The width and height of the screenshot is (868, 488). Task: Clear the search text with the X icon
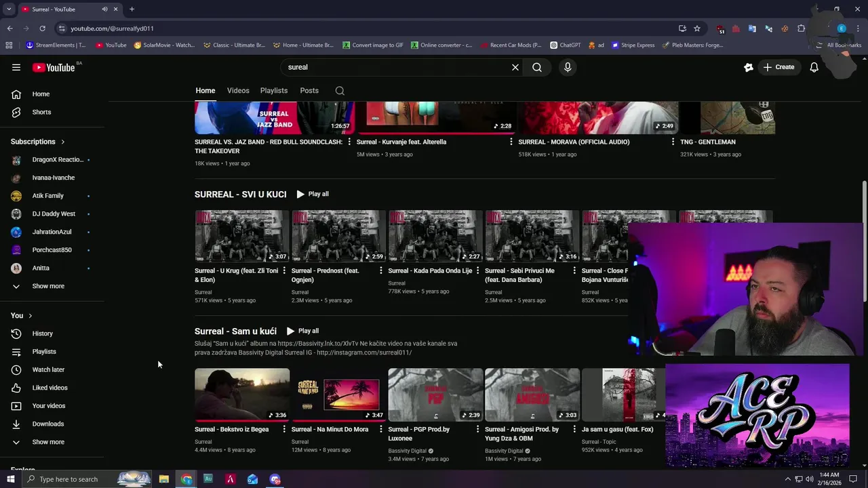(x=515, y=67)
